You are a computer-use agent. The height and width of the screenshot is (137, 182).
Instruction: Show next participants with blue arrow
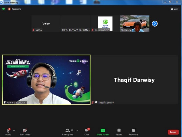point(155,23)
